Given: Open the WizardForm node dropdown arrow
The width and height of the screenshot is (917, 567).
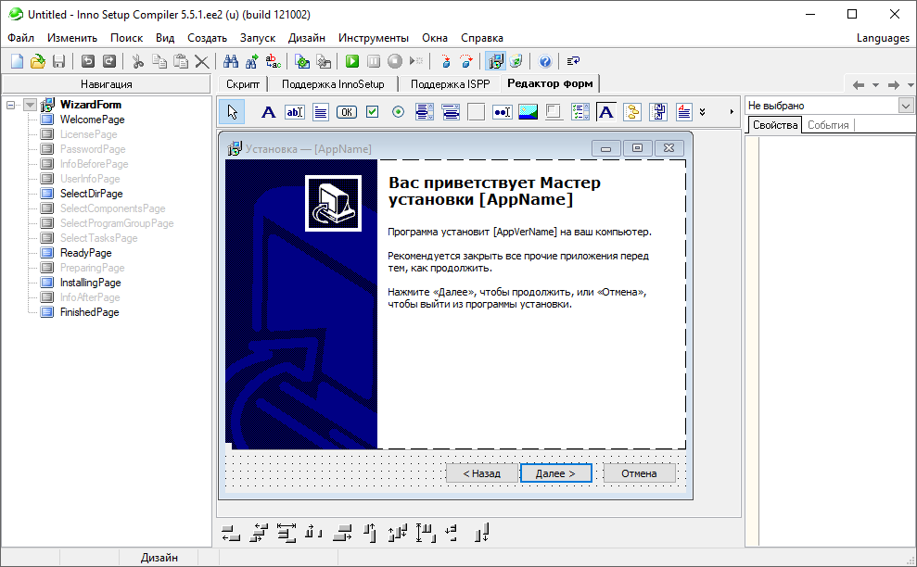Looking at the screenshot, I should click(x=31, y=106).
